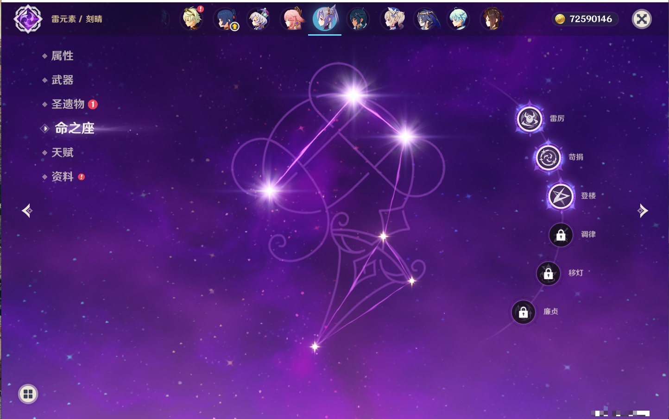Screen dimensions: 669x419
Task: Click the 雷厉 constellation label
Action: (557, 119)
